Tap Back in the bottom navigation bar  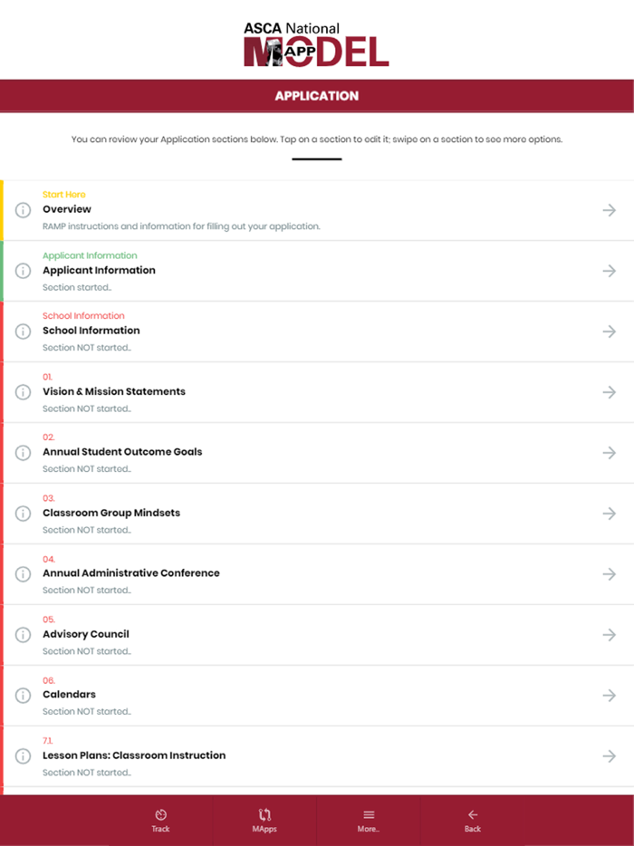[x=472, y=814]
